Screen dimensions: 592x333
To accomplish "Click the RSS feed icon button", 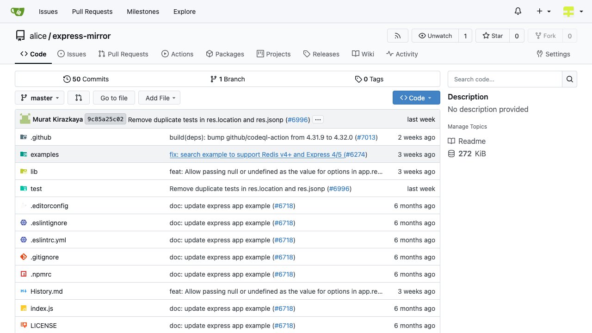I will tap(397, 36).
